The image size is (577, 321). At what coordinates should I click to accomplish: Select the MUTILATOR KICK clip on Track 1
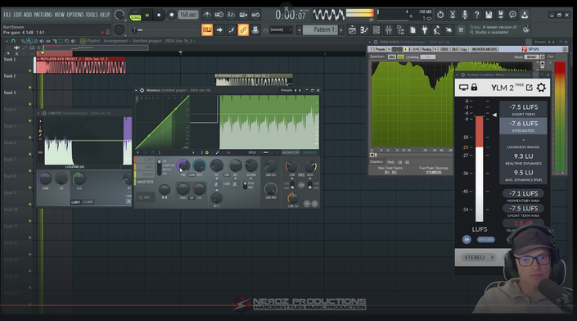point(81,65)
